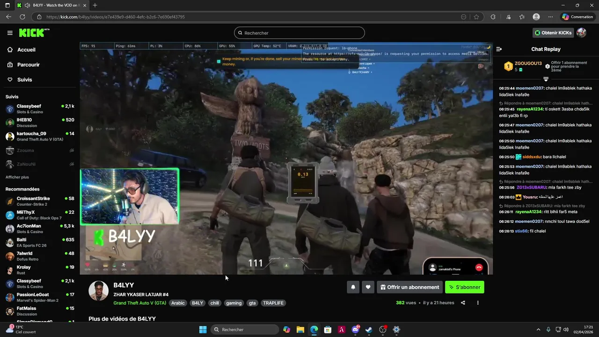Click the B4LYY streamer avatar
Viewport: 599px width, 337px height.
click(99, 291)
